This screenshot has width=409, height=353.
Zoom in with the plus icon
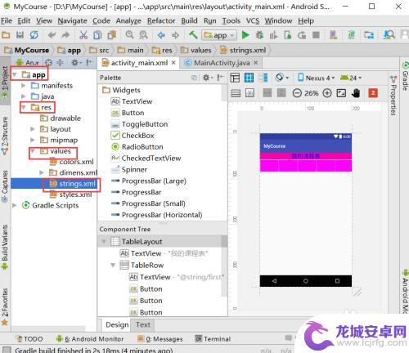coord(327,93)
